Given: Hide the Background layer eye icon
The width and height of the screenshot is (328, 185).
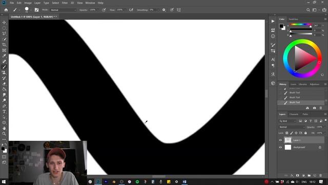Looking at the screenshot, I should pos(280,147).
